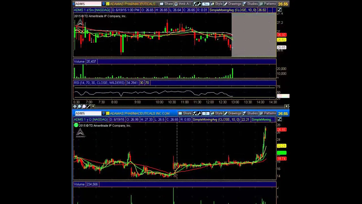
Task: Click the red 18.74 price bubble on the daily chart
Action: pos(282,159)
